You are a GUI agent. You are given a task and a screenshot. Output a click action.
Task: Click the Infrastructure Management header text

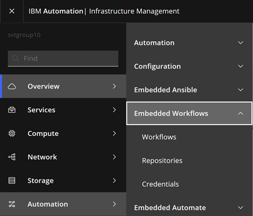pos(134,11)
